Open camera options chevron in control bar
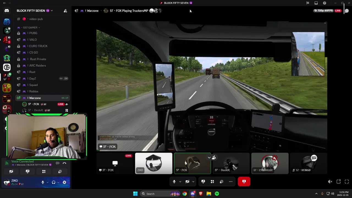Screen dimensions: 352x198 click(193, 182)
